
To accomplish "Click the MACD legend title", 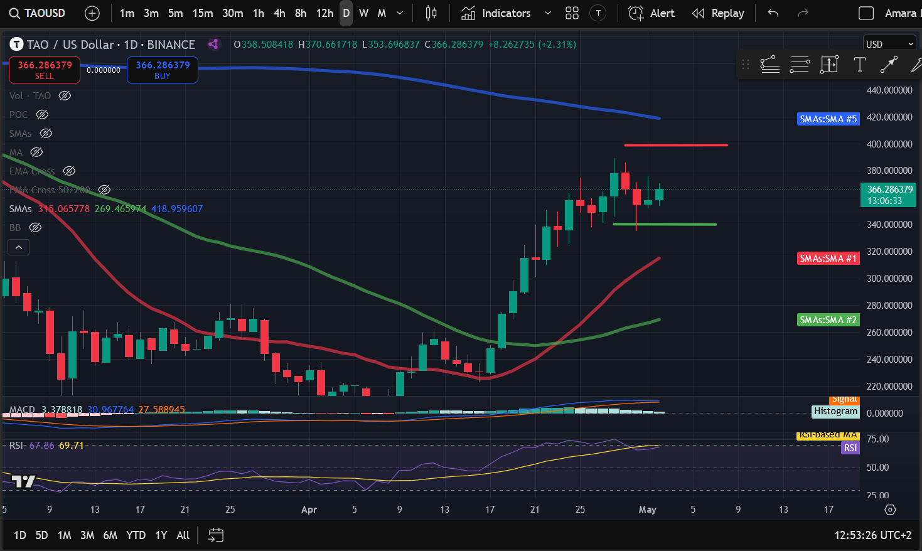I will pyautogui.click(x=22, y=410).
